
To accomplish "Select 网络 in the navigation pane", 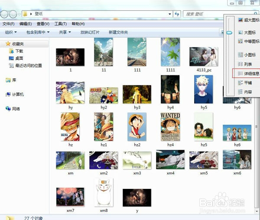I will [x=13, y=109].
